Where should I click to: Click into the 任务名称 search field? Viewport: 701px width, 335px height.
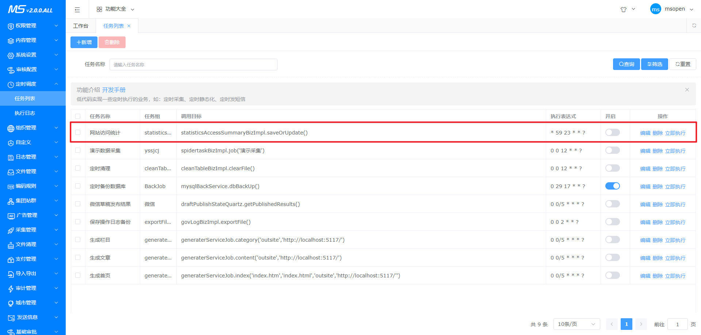193,65
